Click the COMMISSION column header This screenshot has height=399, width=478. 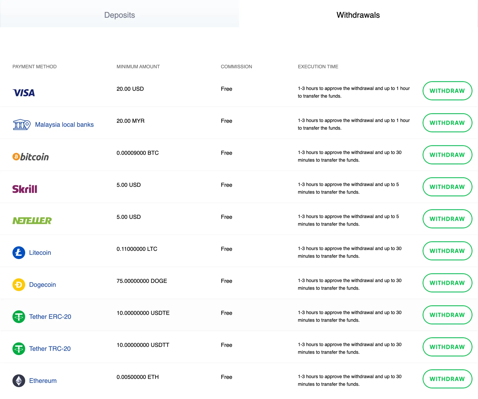tap(236, 67)
